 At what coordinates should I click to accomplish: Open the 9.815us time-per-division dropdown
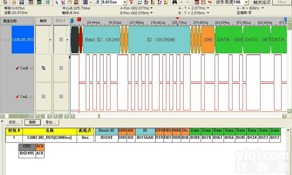point(125,2)
